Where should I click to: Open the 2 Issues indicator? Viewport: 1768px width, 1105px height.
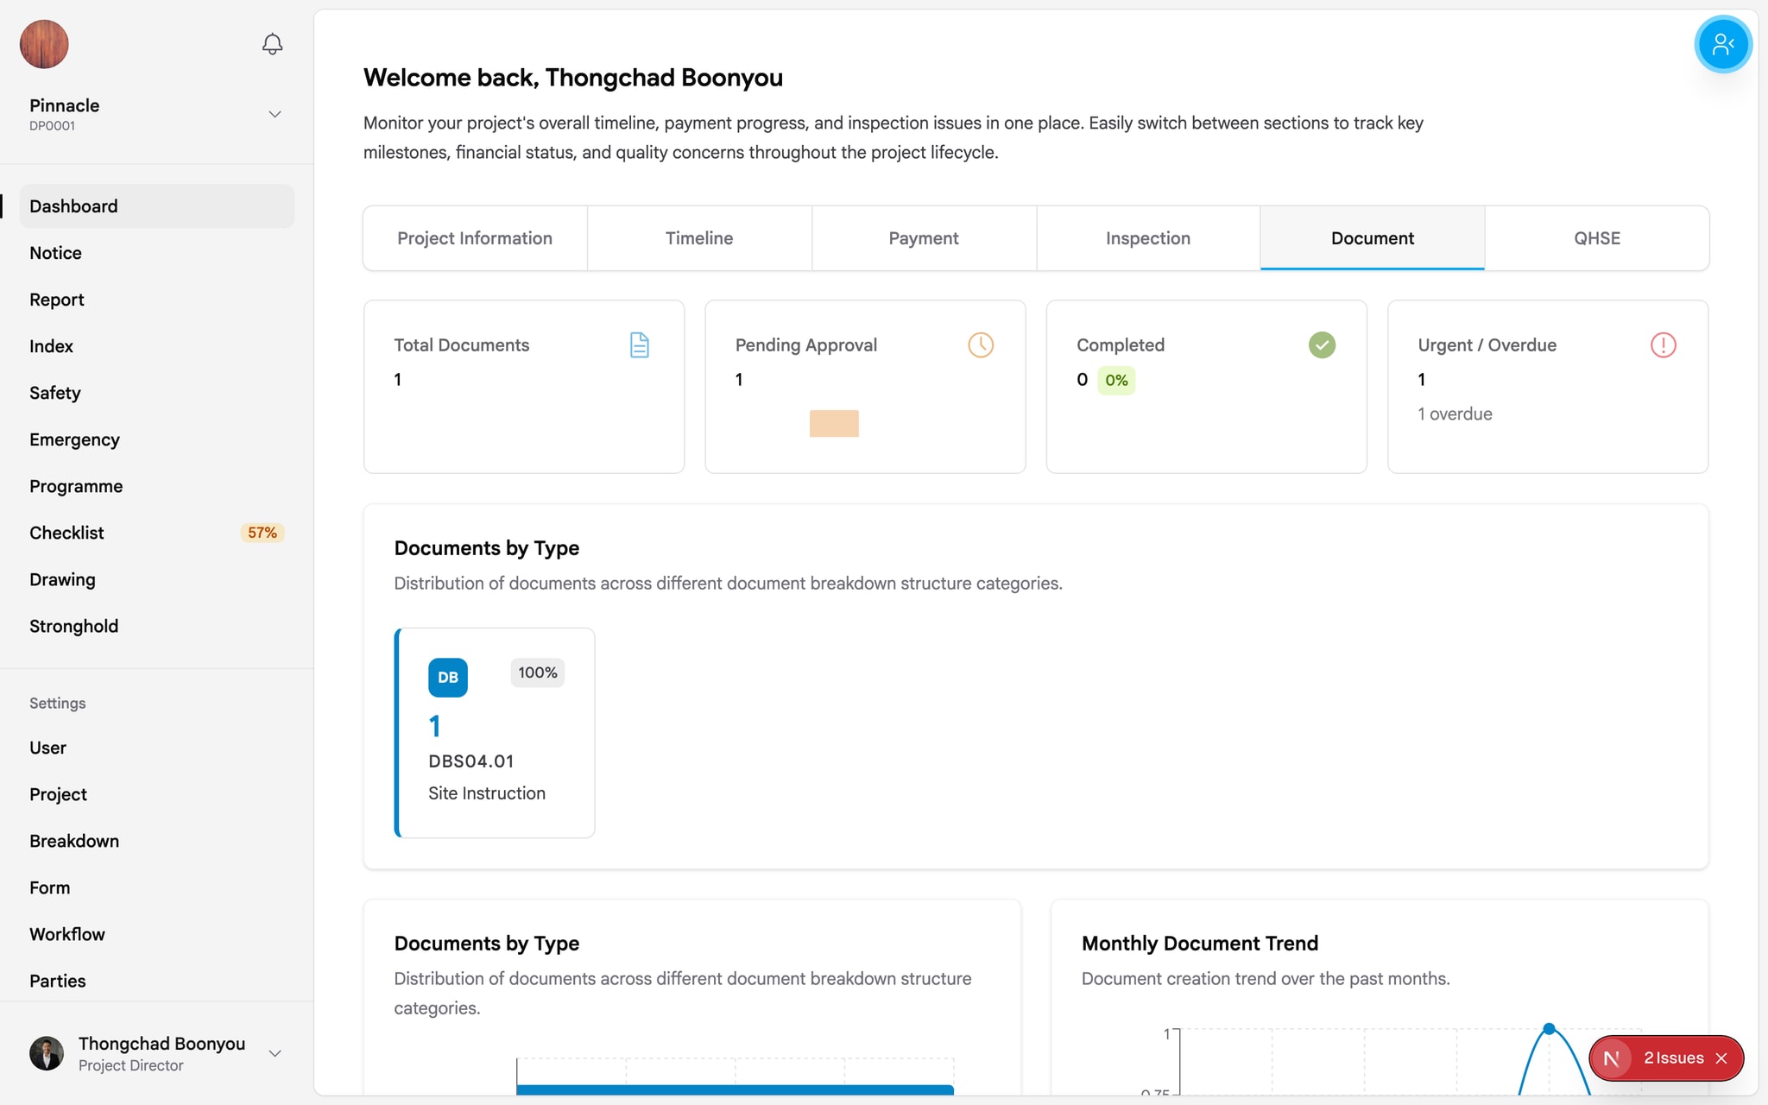[x=1672, y=1058]
